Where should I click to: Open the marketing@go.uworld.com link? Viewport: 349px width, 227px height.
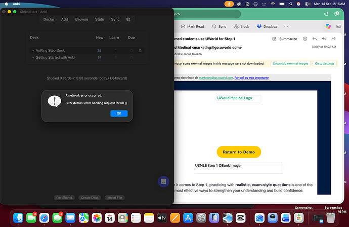(216, 78)
